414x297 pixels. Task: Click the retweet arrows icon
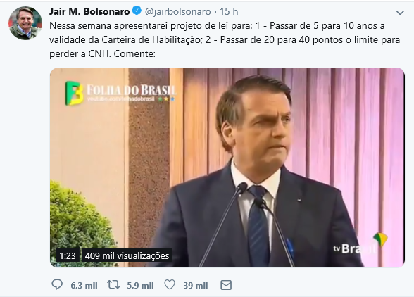point(113,285)
